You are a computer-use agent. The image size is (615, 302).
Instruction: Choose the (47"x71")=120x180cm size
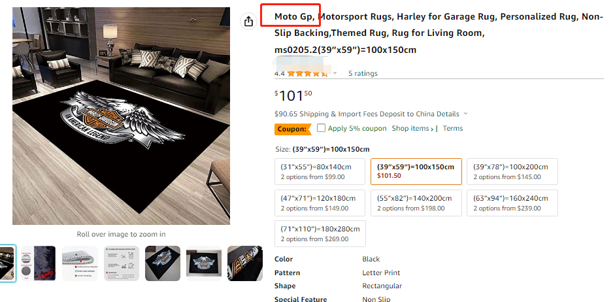(320, 203)
